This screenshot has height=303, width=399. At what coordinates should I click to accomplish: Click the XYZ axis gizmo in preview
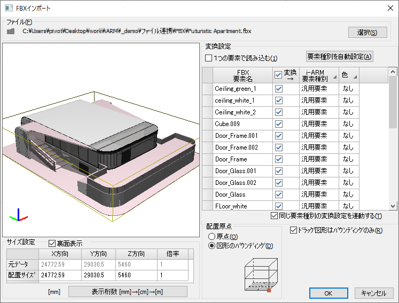pyautogui.click(x=18, y=215)
